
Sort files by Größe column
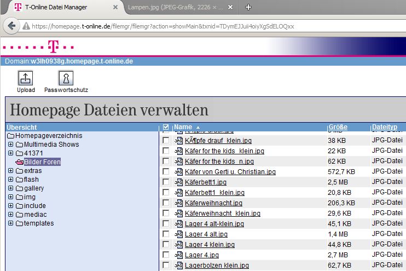tap(338, 127)
